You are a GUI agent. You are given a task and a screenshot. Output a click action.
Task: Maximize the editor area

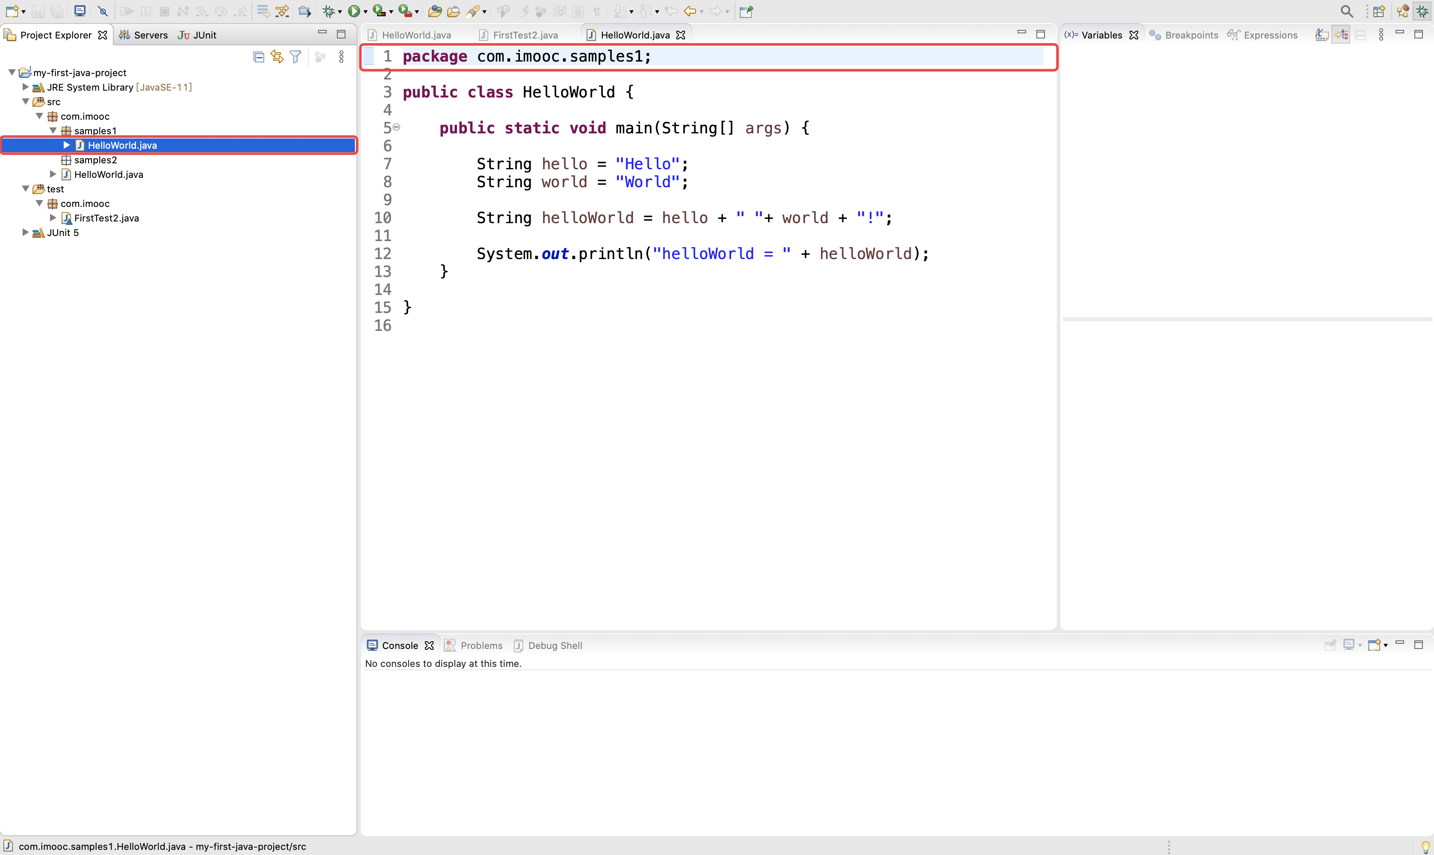click(1041, 34)
